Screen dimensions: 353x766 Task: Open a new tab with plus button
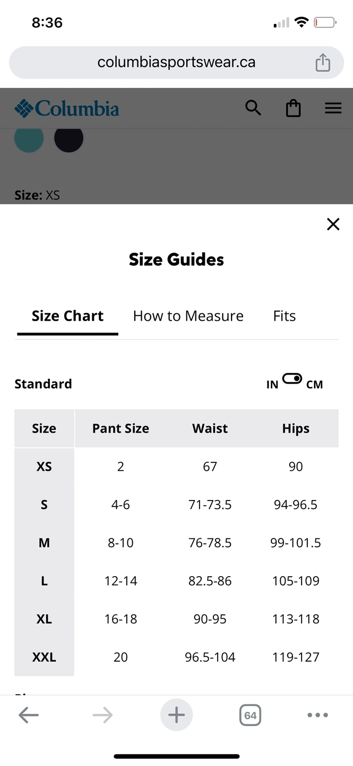[x=176, y=715]
